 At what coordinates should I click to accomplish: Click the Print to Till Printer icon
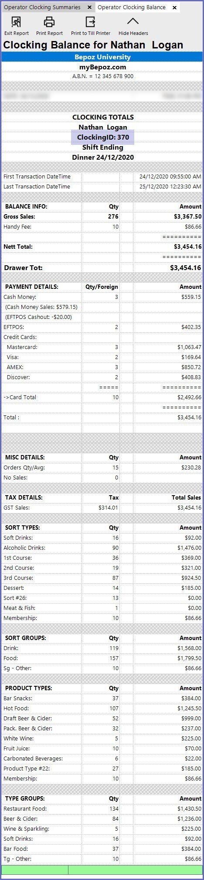(x=90, y=22)
